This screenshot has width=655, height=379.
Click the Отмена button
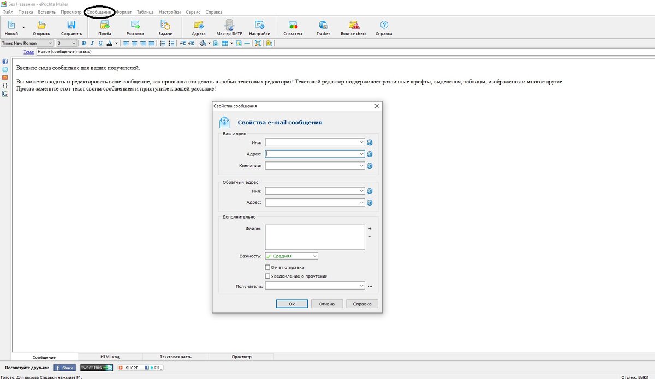point(327,304)
